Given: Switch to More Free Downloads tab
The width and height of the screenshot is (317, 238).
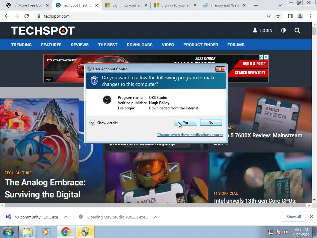Looking at the screenshot, I should click(x=27, y=5).
